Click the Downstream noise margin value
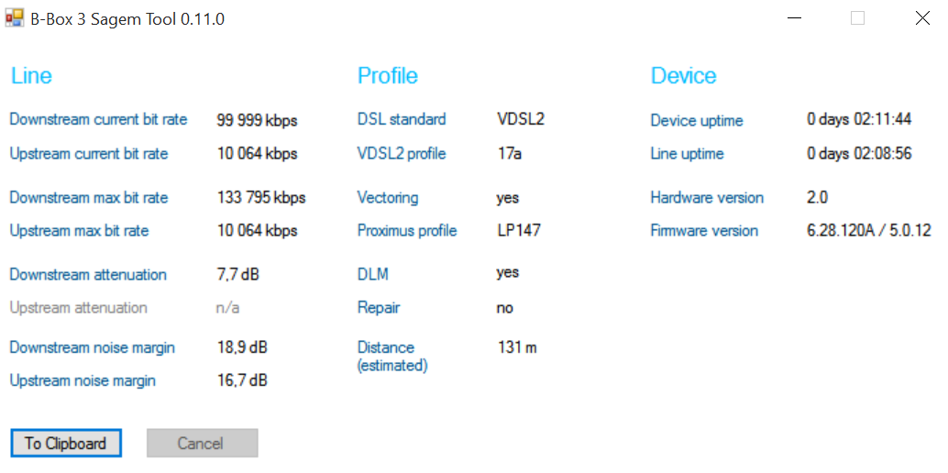 tap(242, 348)
